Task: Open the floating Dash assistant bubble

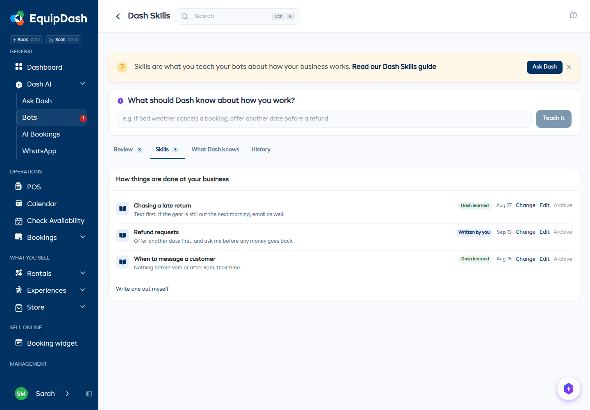Action: (569, 389)
